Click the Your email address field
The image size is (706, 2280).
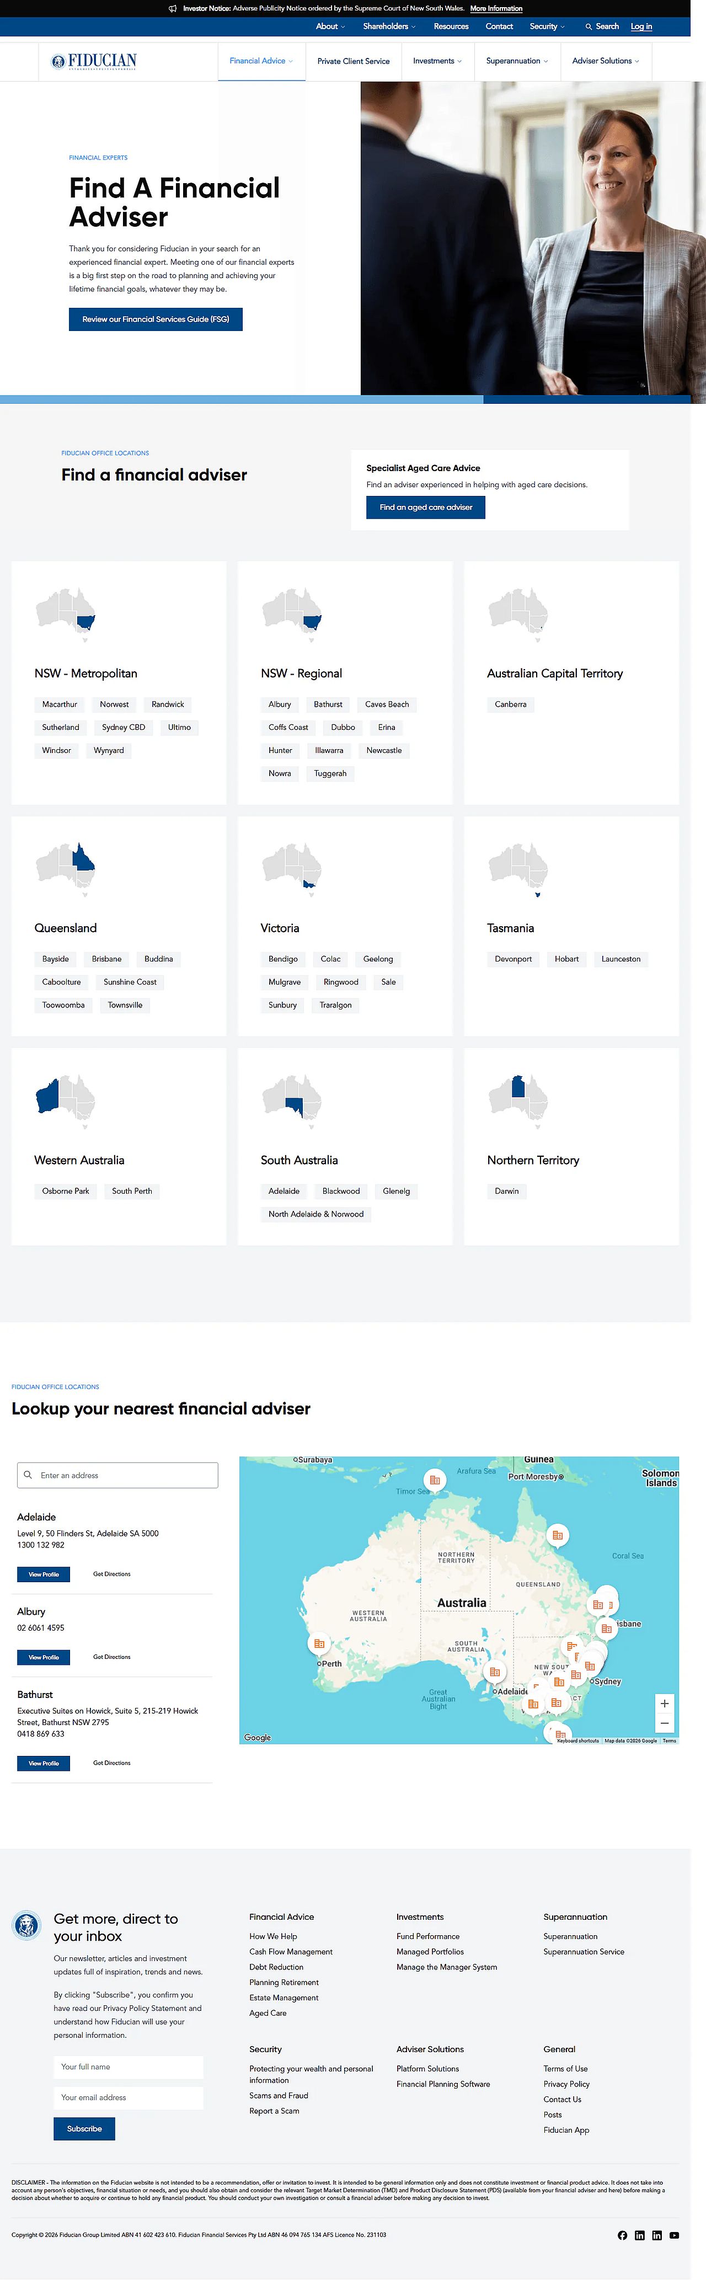129,2097
